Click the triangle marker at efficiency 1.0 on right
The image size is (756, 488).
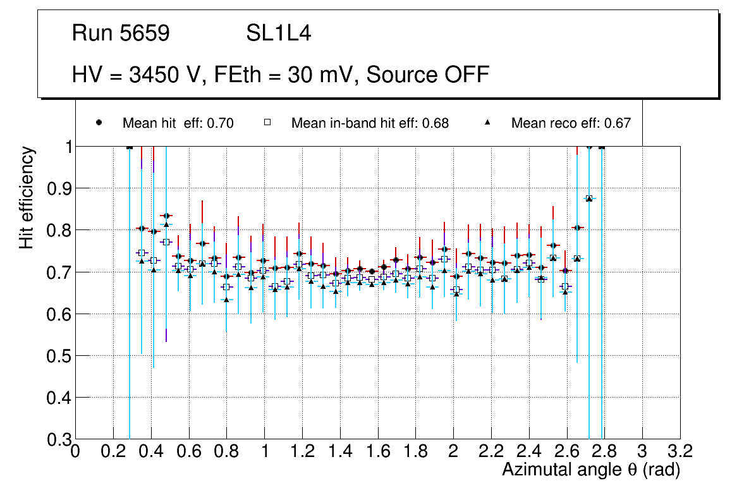601,147
